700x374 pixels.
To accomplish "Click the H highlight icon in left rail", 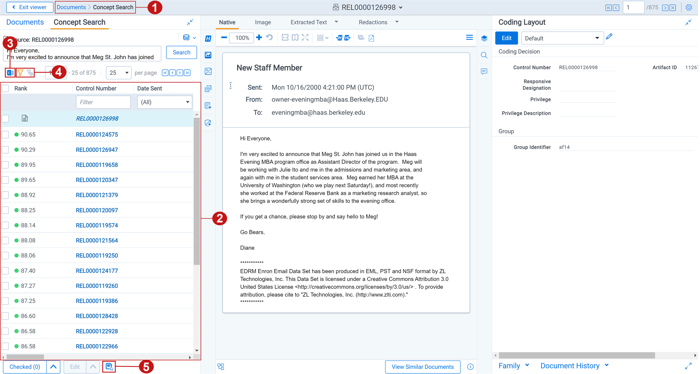I will (x=208, y=38).
